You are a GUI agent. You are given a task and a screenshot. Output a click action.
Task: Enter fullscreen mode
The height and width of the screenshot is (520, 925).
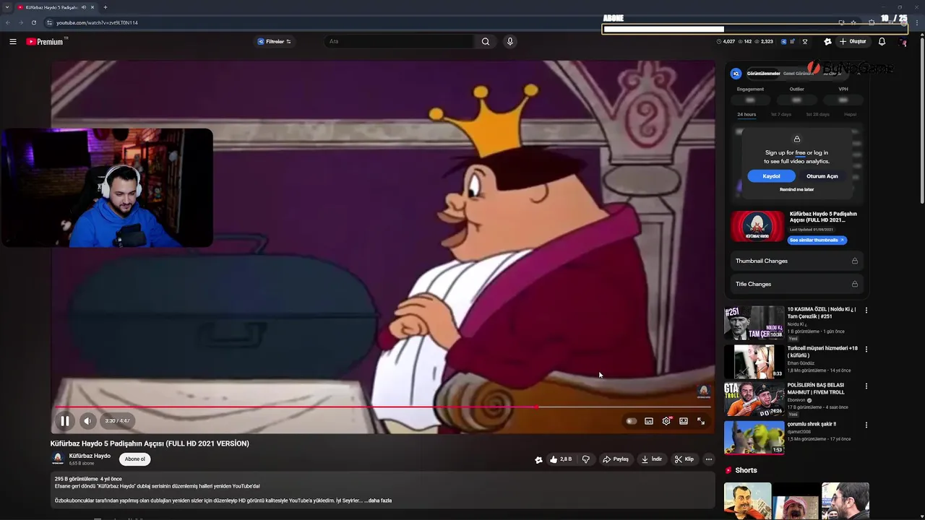pyautogui.click(x=701, y=421)
